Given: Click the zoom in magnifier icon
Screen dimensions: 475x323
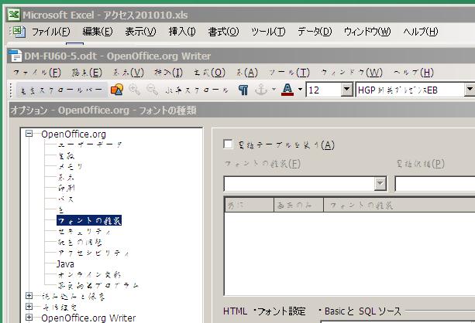Looking at the screenshot, I should pos(135,90).
